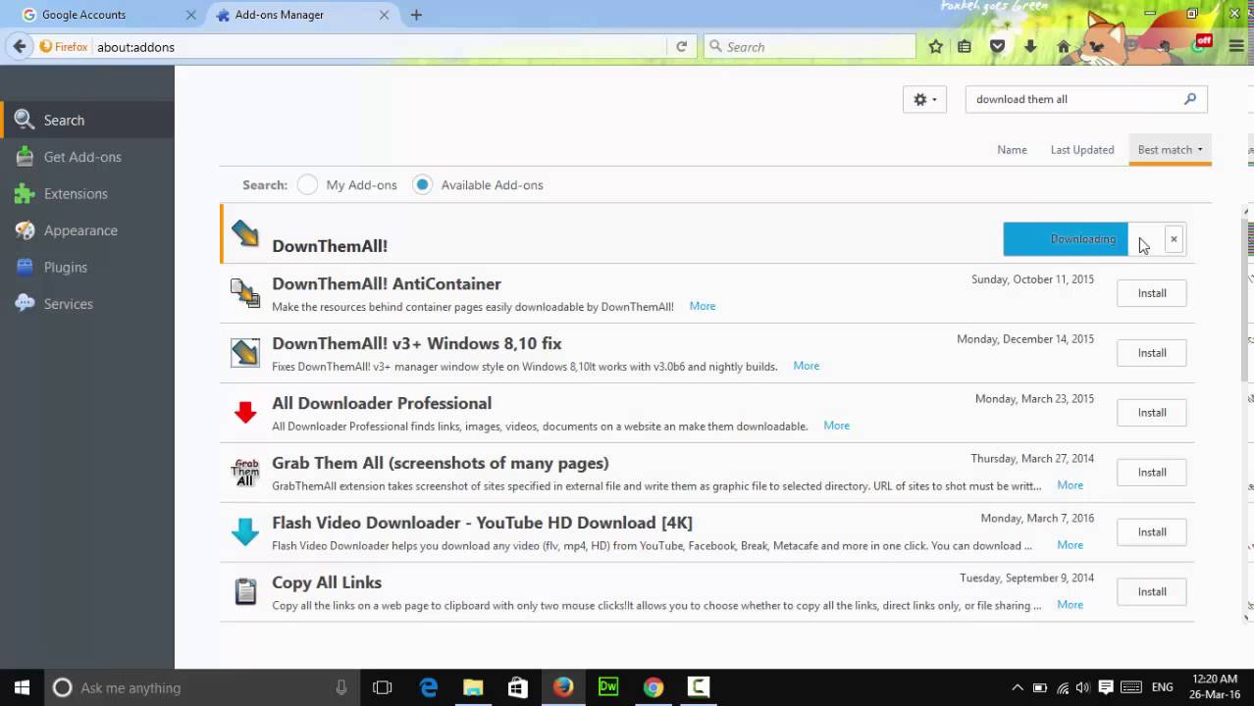Image resolution: width=1254 pixels, height=706 pixels.
Task: Install All Downloader Professional
Action: (x=1152, y=413)
